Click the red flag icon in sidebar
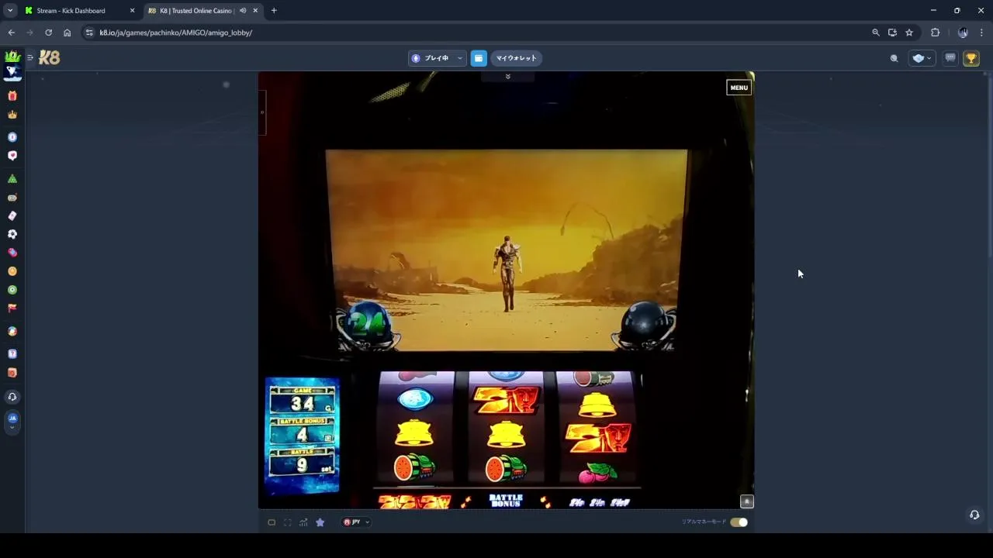Screen dimensions: 993x558 coord(12,308)
